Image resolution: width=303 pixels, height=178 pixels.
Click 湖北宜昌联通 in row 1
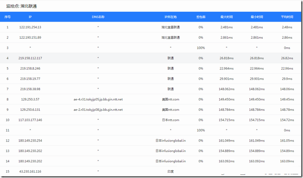click(170, 27)
